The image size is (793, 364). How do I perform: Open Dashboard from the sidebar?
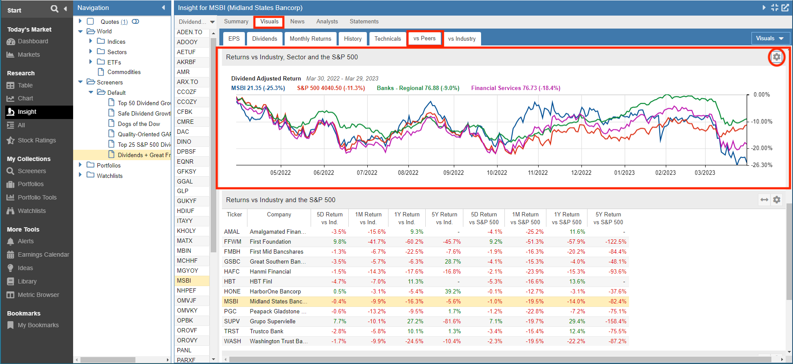pos(33,41)
